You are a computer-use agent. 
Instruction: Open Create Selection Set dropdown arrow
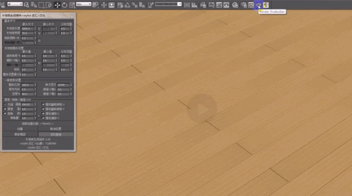[180, 4]
